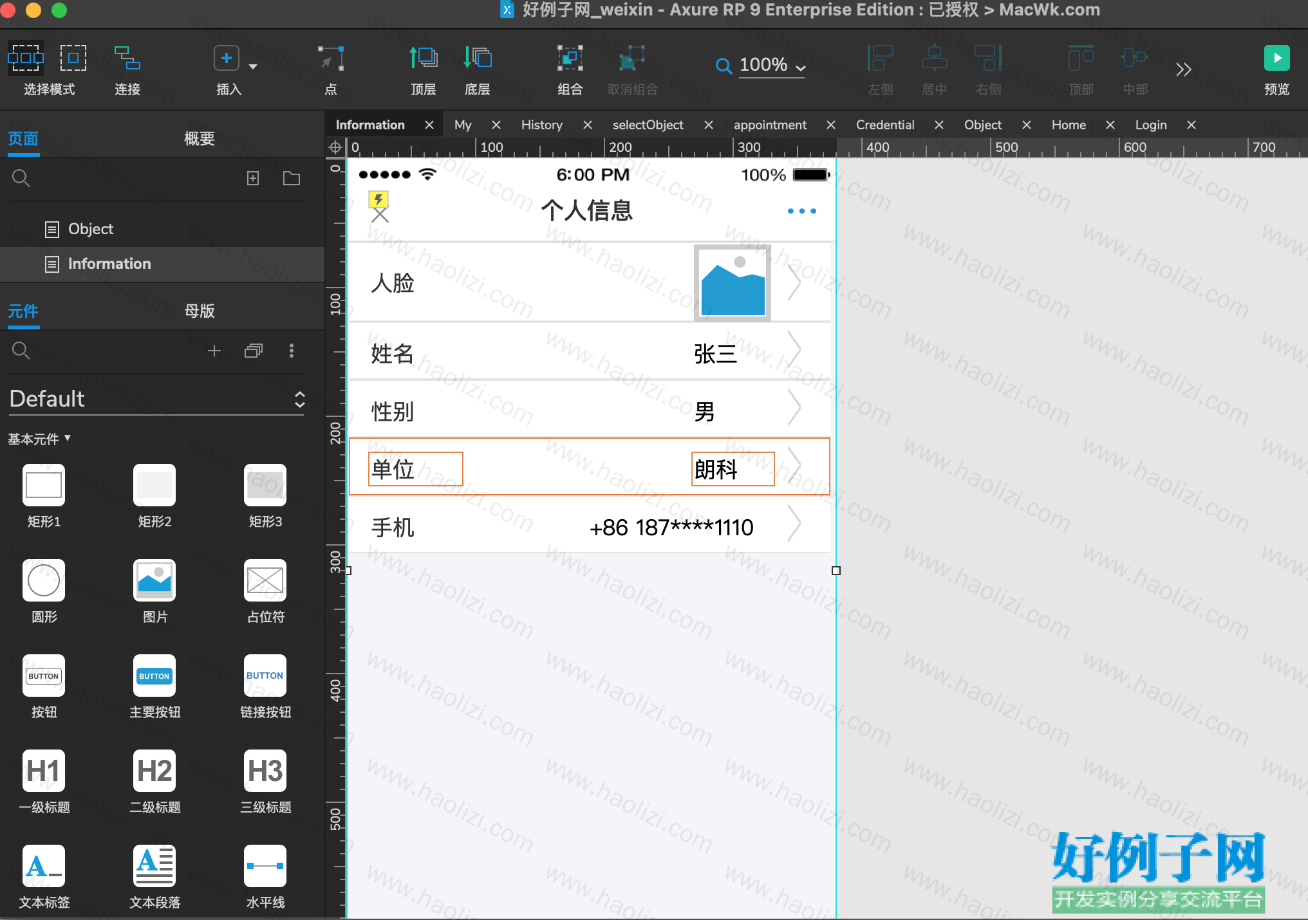1308x920 pixels.
Task: Switch to the 母版 masters tab
Action: 199,311
